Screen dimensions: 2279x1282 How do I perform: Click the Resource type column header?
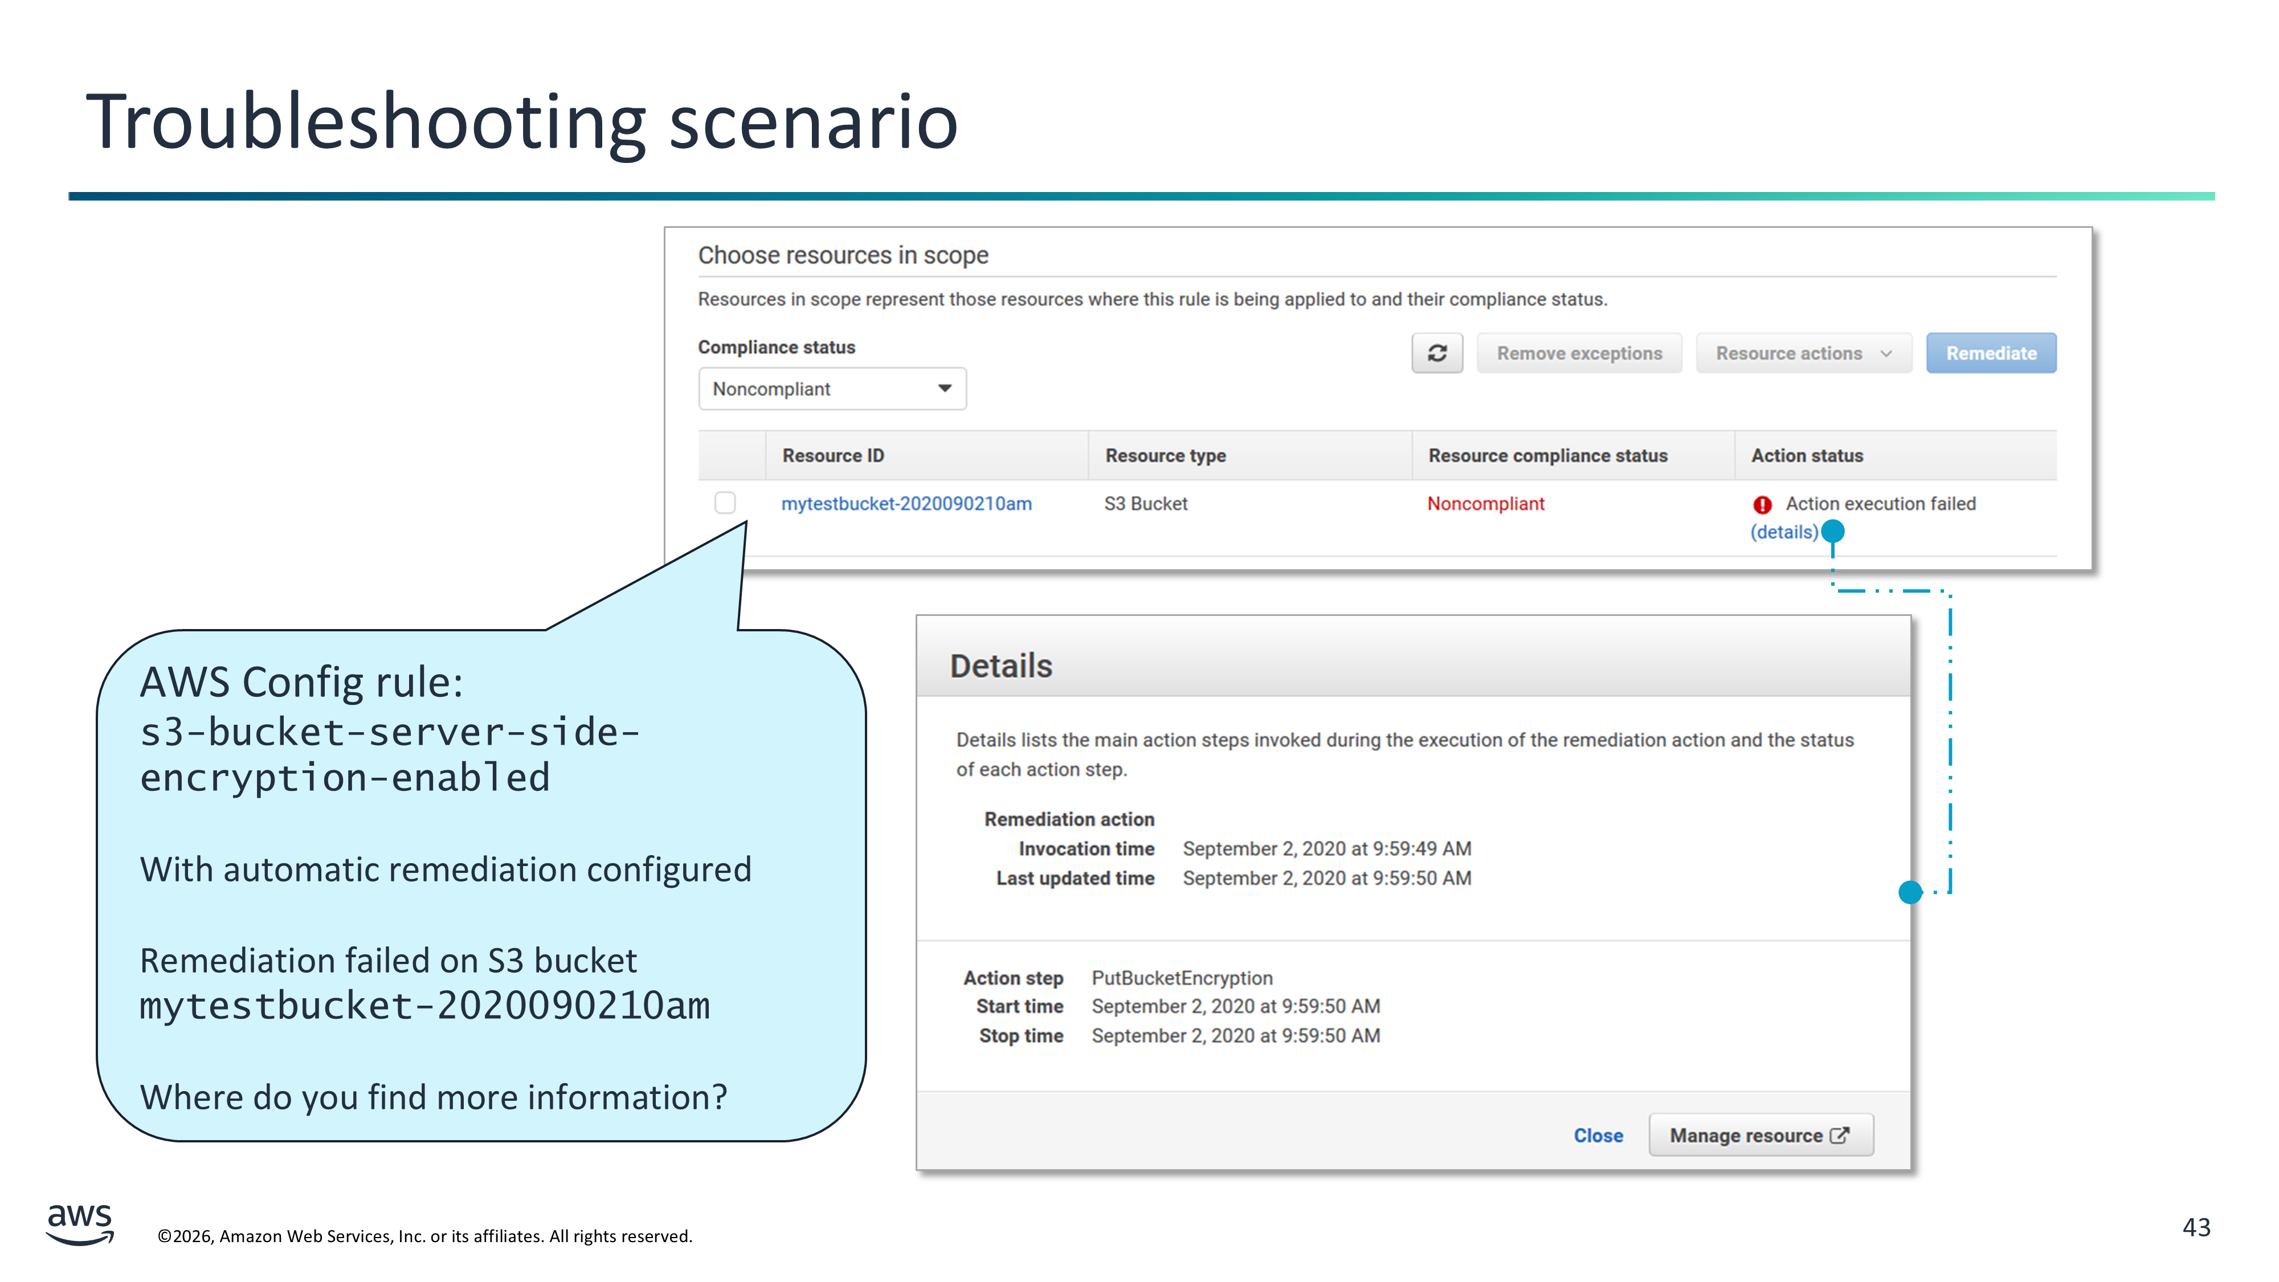pos(1165,456)
